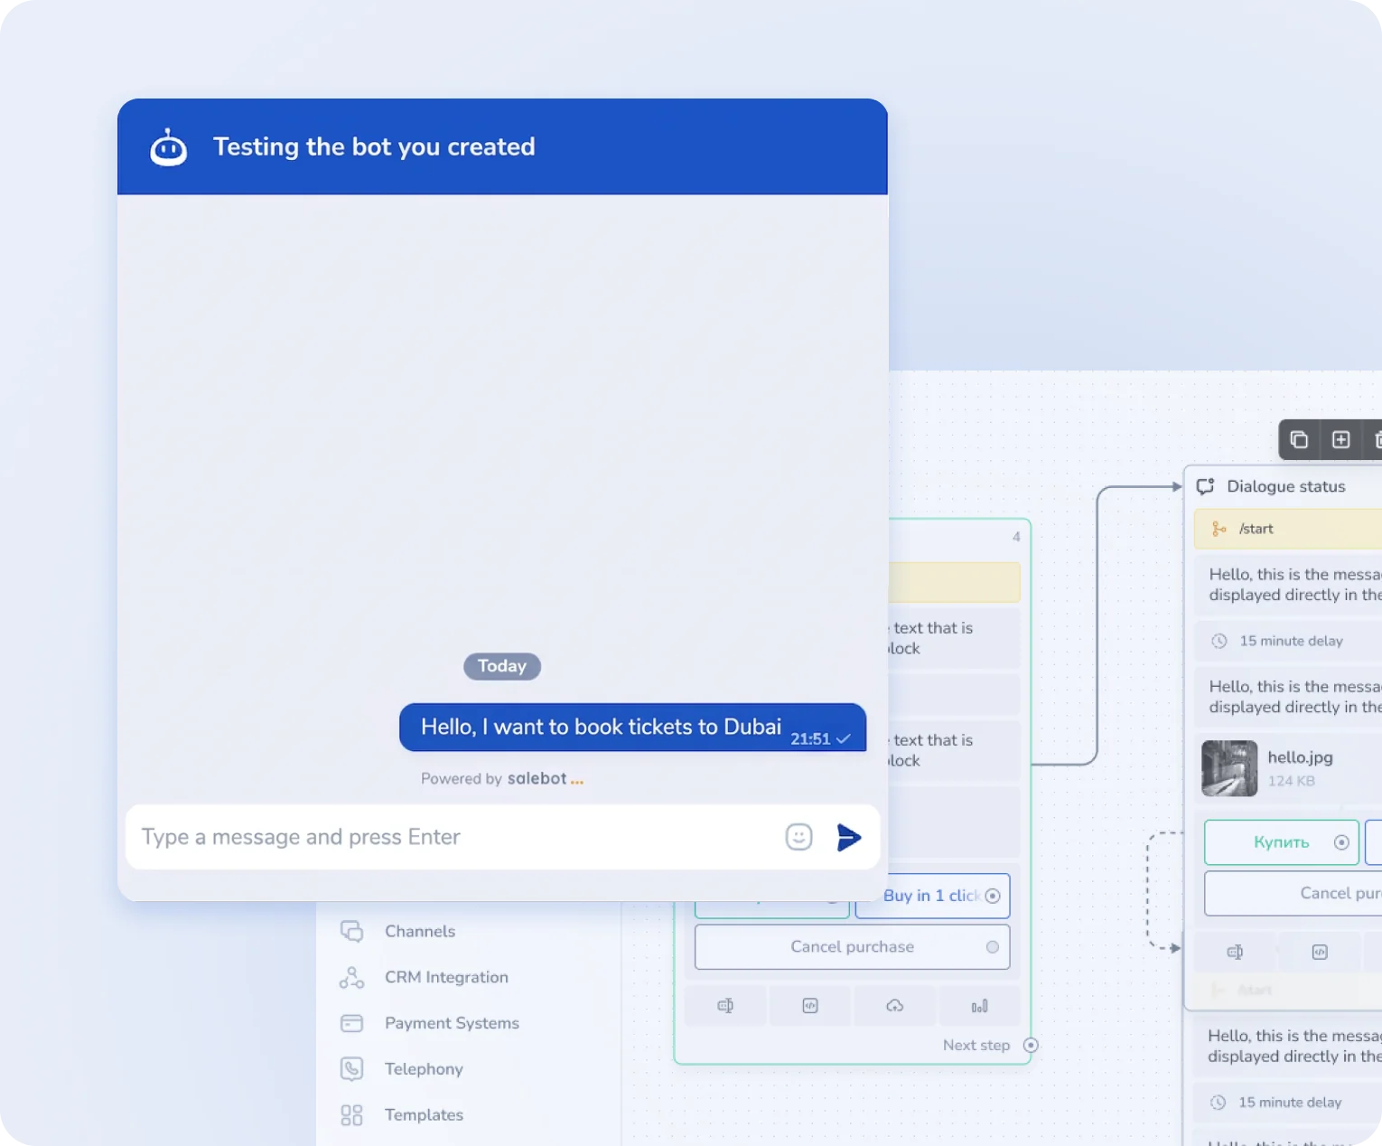Click the salebot link under the chat
The image size is (1382, 1146).
pos(537,778)
